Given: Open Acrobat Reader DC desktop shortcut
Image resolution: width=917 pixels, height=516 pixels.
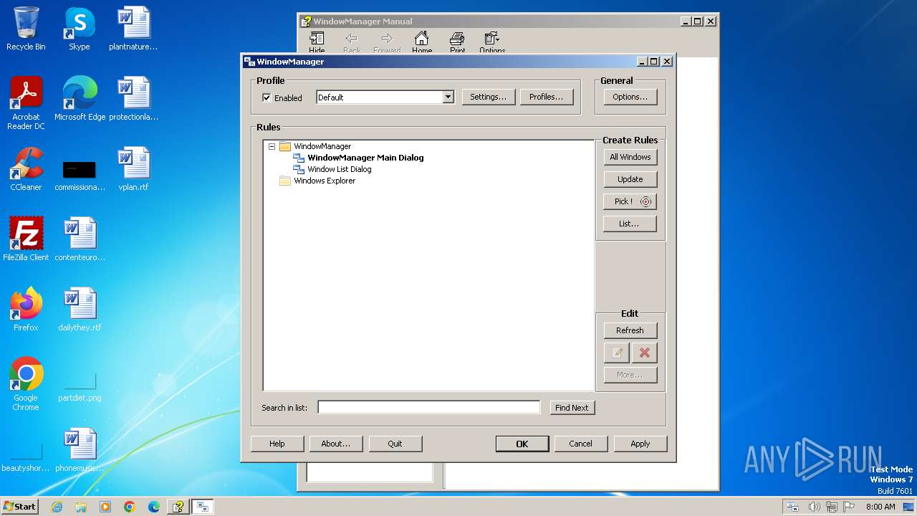Looking at the screenshot, I should tap(26, 103).
